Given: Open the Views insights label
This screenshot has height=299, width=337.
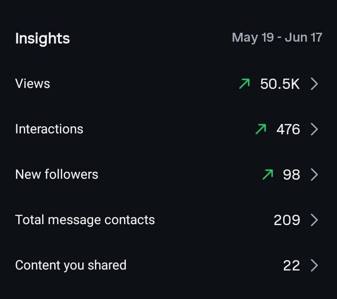Looking at the screenshot, I should (x=33, y=84).
